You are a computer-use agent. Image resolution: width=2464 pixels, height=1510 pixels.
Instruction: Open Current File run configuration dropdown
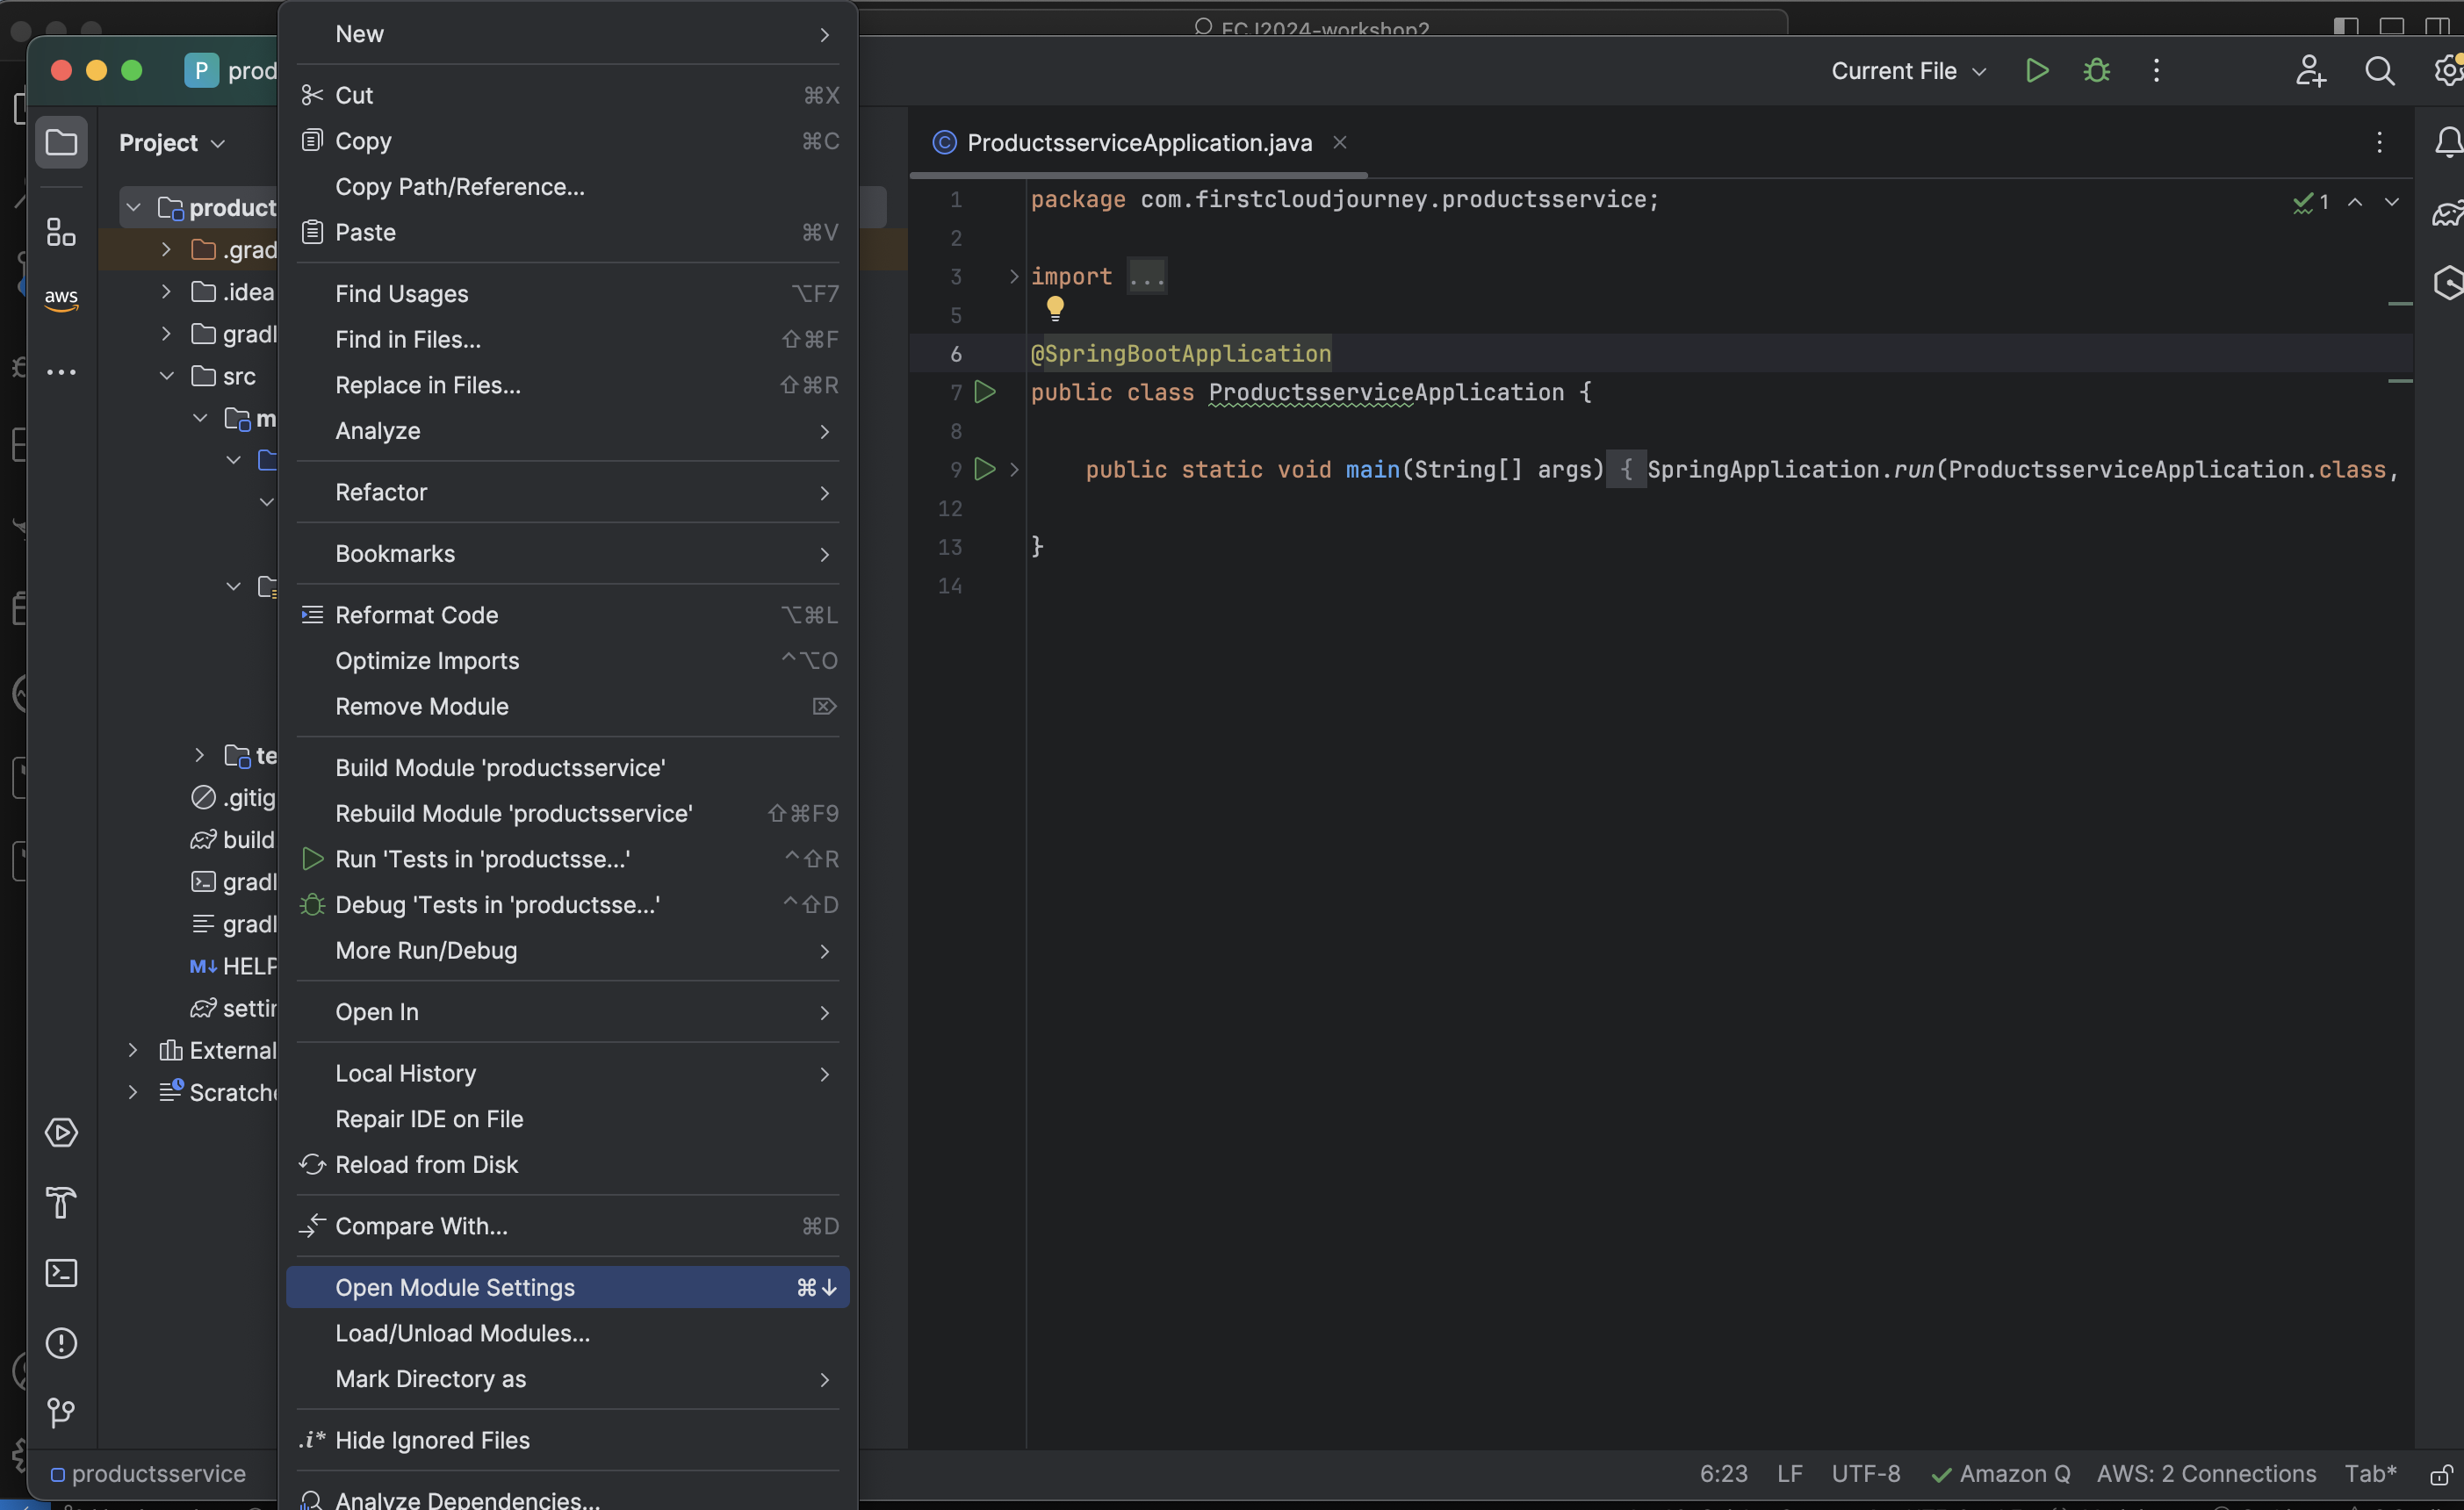click(x=1908, y=71)
